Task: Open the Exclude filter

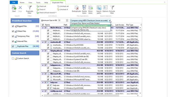Action: click(112, 10)
